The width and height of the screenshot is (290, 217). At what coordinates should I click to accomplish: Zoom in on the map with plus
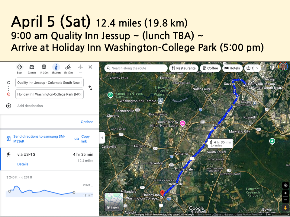(285, 193)
